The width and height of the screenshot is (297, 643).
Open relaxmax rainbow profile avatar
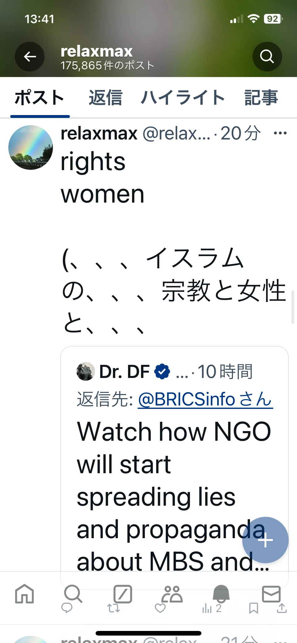31,147
